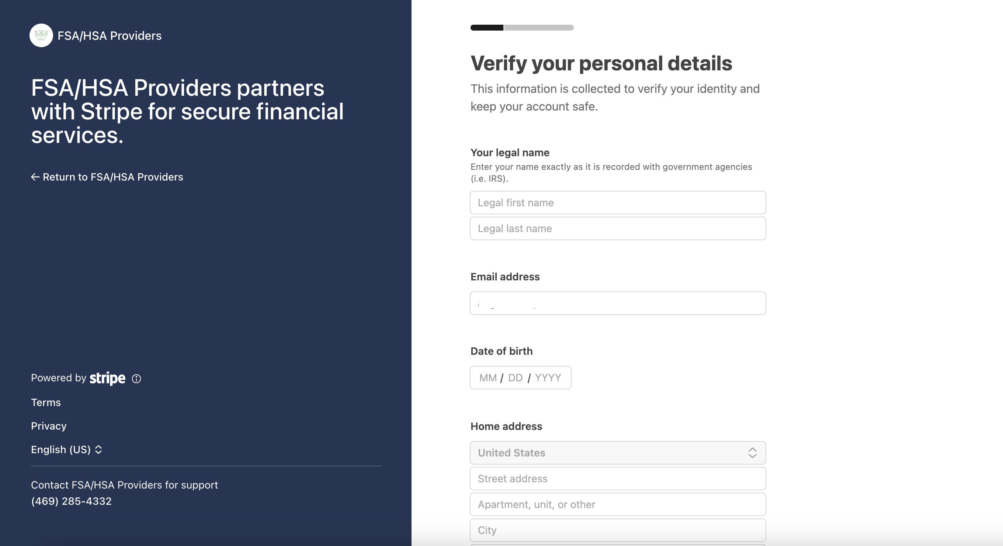Click the FSA/HSA Providers round logo
This screenshot has width=1003, height=546.
point(41,35)
